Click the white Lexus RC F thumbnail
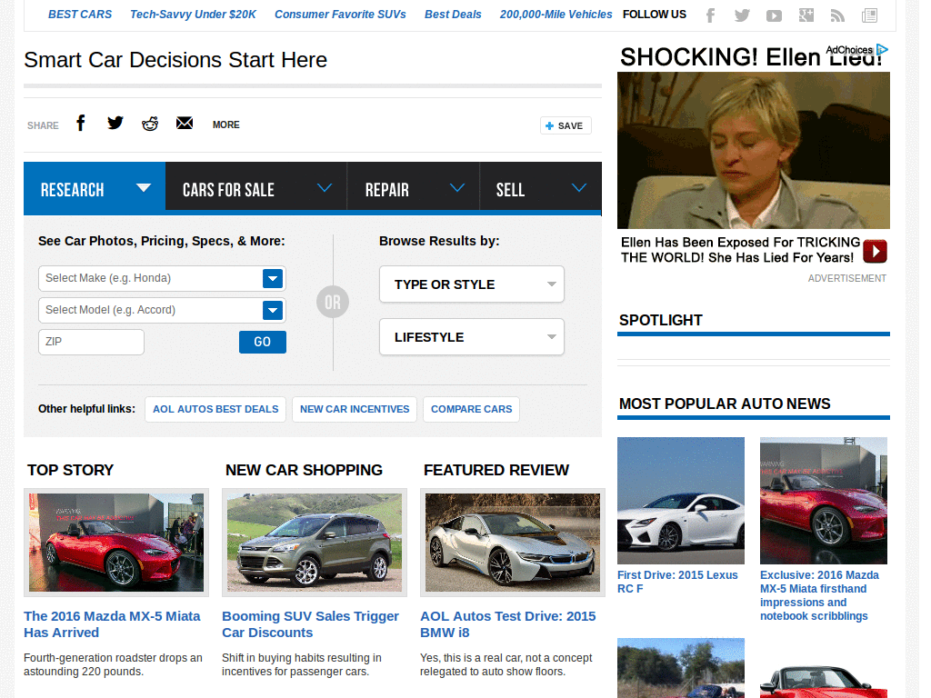 tap(681, 501)
